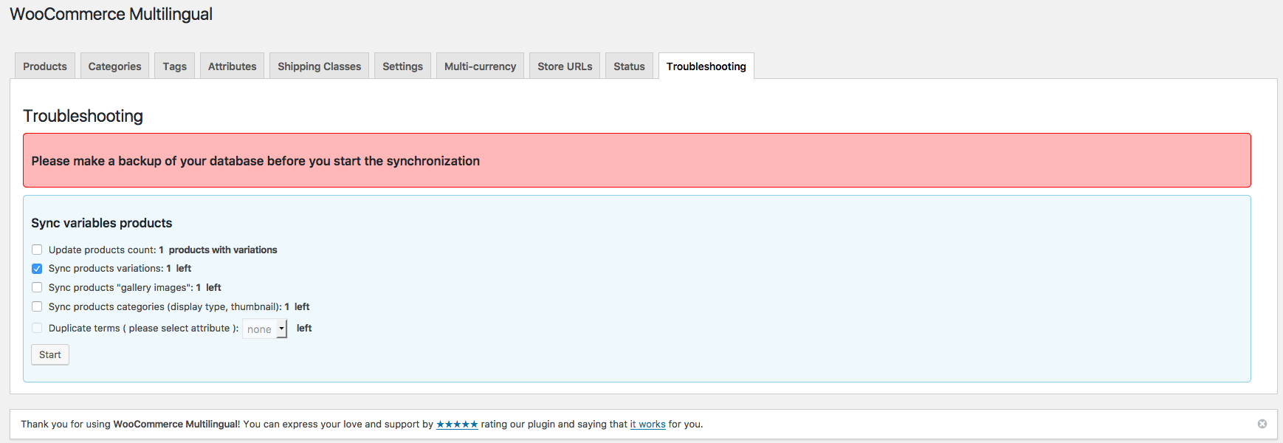
Task: Click the 'products with variations' label
Action: (x=223, y=250)
